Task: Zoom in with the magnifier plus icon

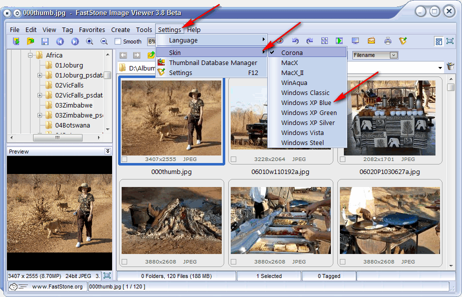Action: tap(89, 41)
